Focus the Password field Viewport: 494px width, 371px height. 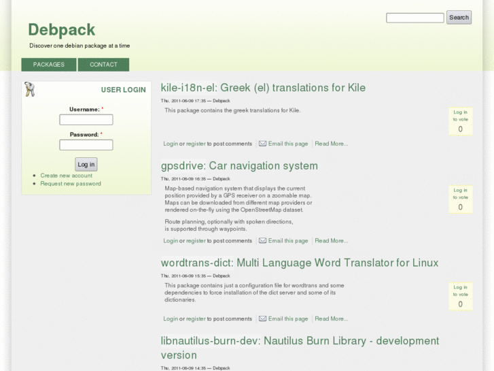(x=86, y=145)
